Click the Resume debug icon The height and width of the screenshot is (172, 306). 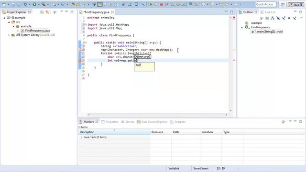[x=150, y=4]
